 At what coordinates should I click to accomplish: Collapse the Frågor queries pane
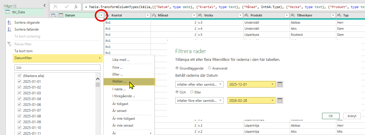44,5
